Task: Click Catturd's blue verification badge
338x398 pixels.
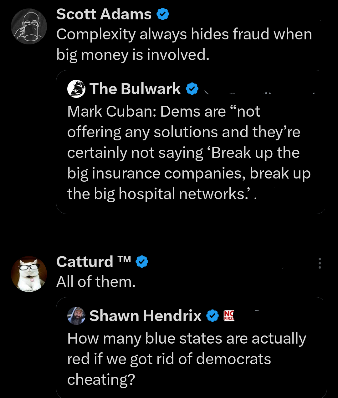Action: tap(142, 261)
